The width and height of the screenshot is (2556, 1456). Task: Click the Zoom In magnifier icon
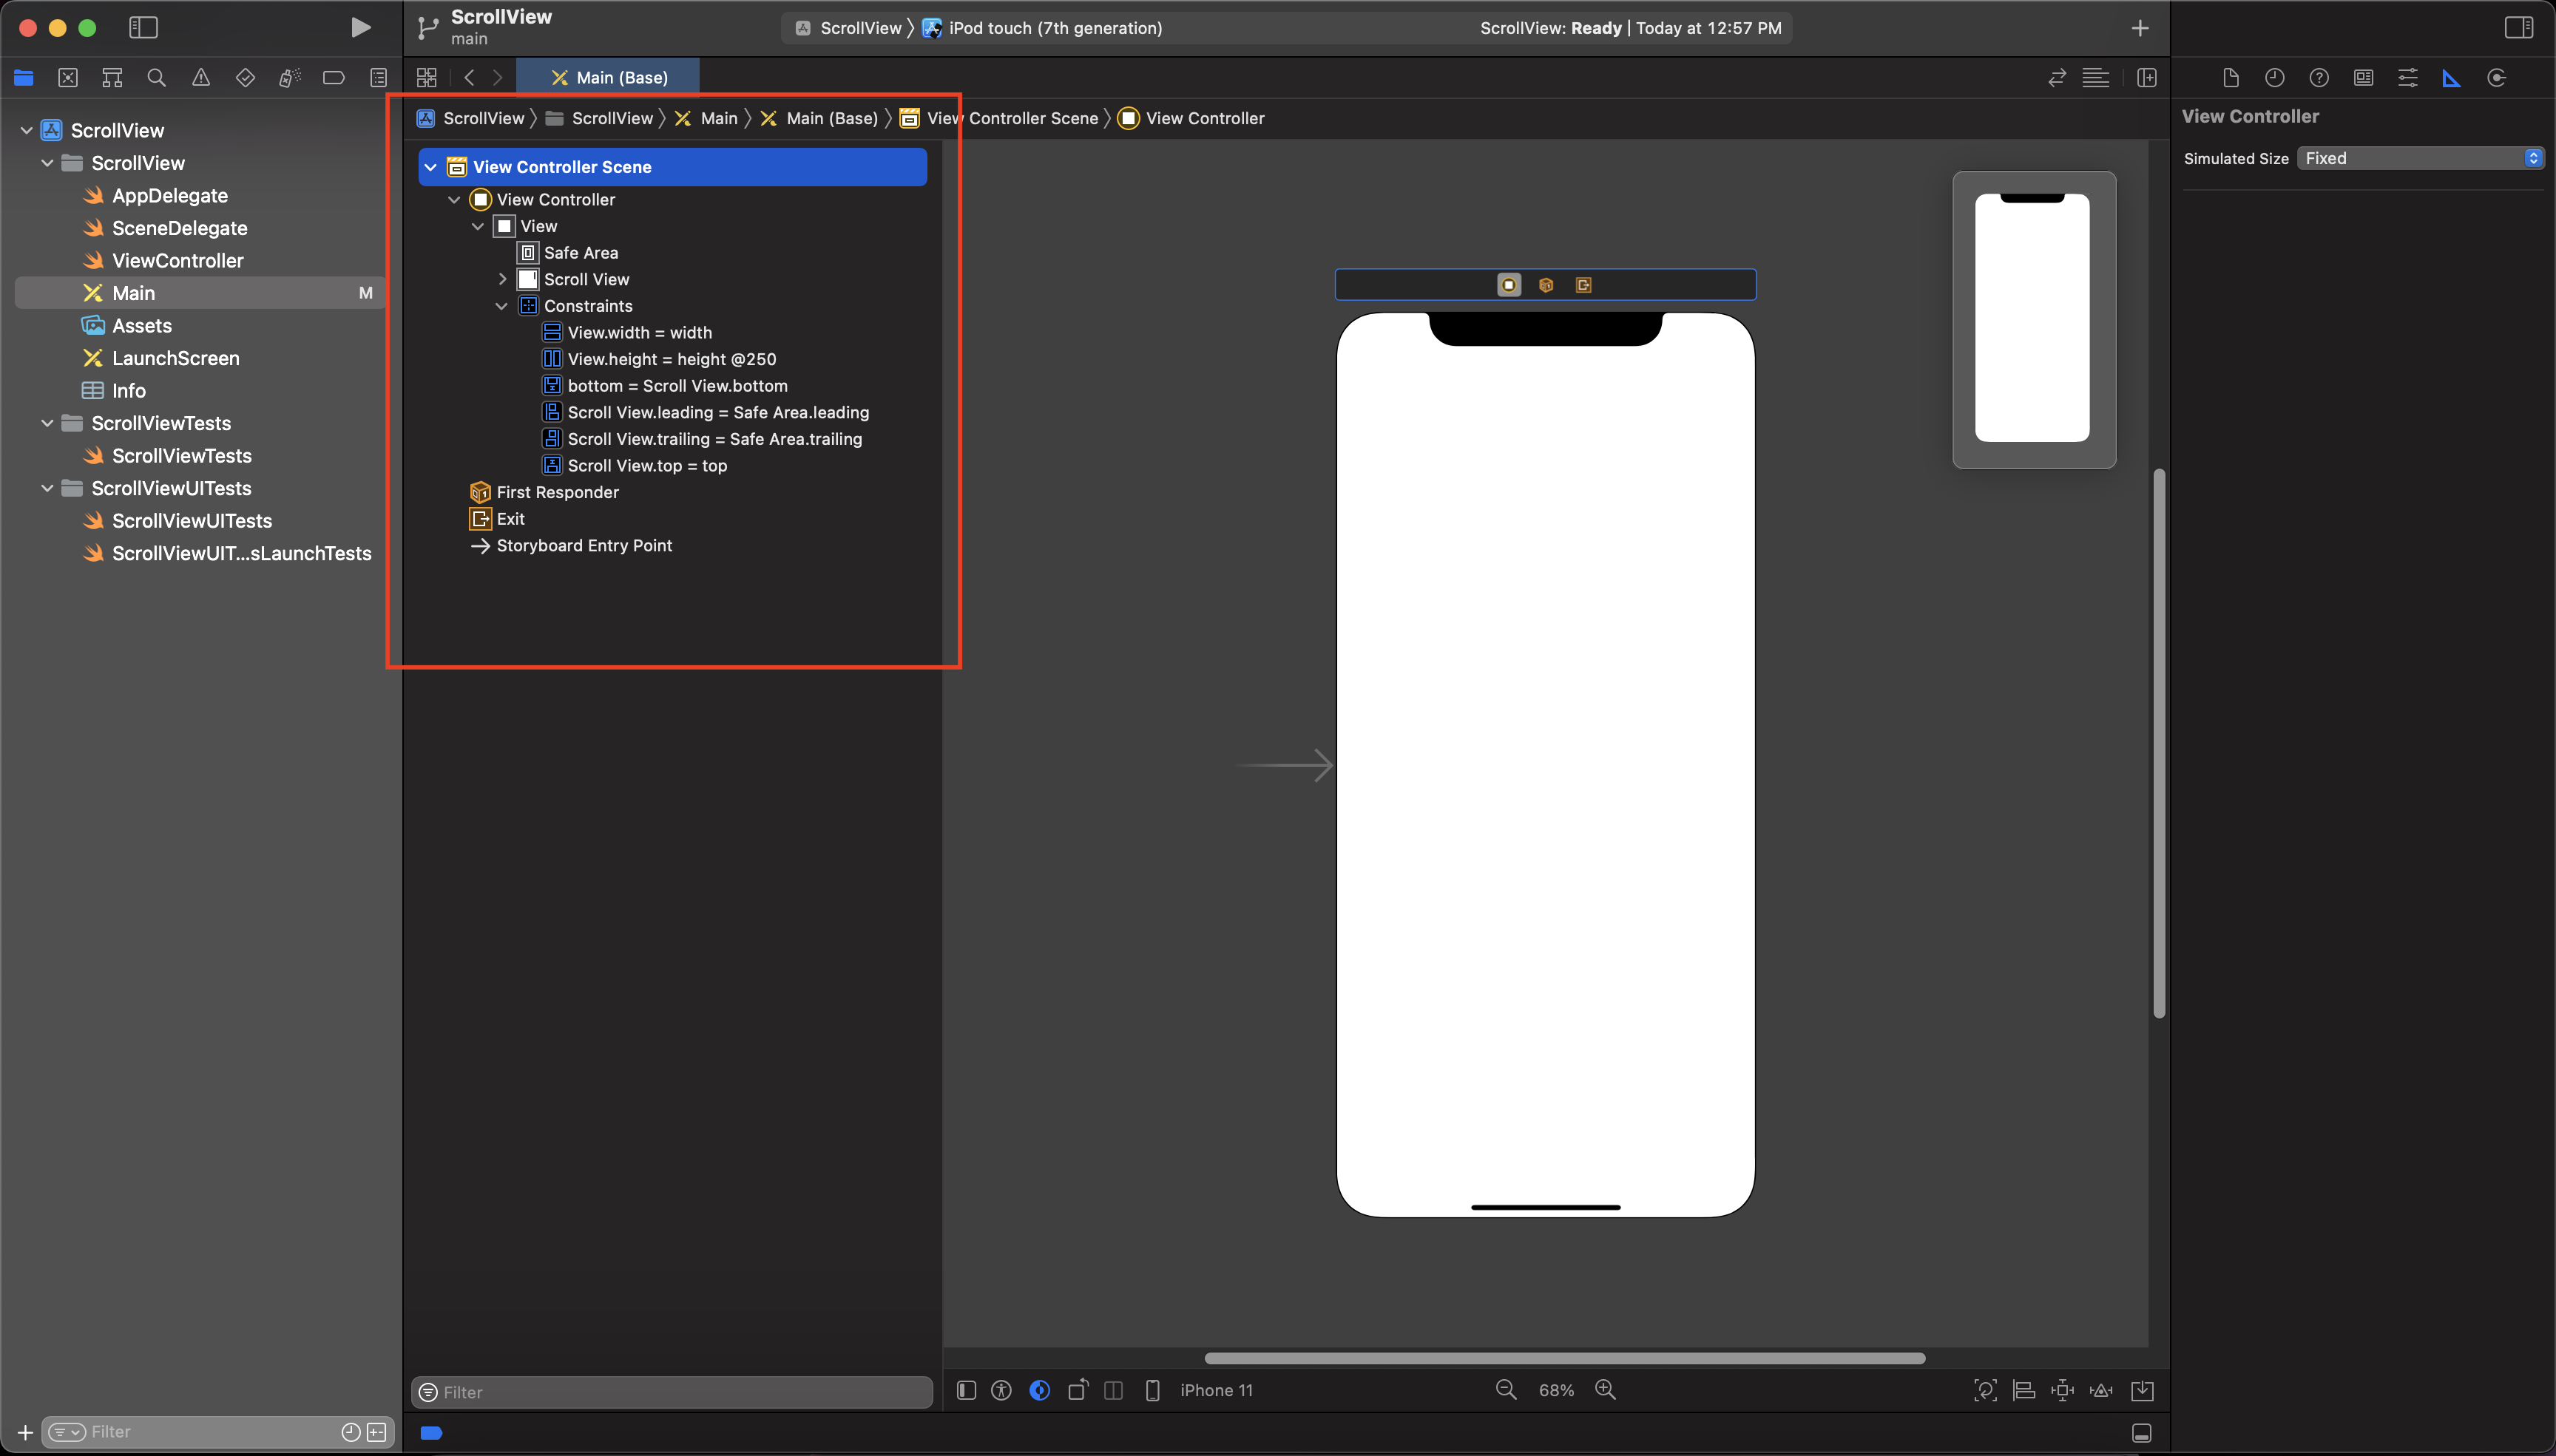[1605, 1390]
